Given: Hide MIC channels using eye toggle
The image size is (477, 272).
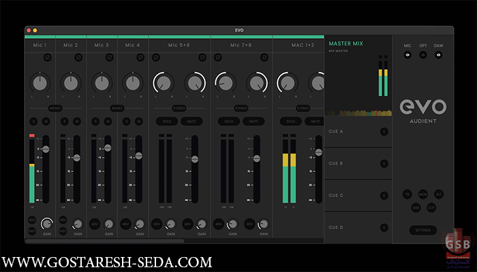Looking at the screenshot, I should [407, 56].
